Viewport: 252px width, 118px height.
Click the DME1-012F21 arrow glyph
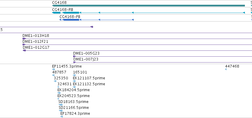tap(24, 45)
